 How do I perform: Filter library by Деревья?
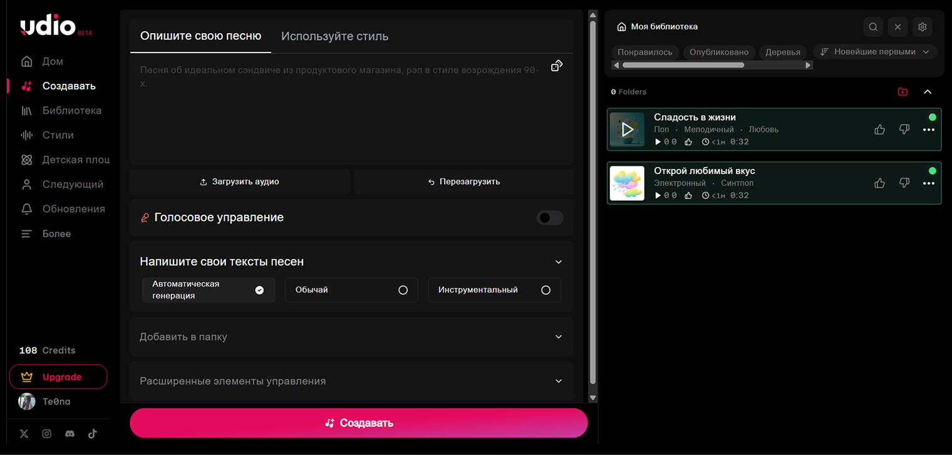point(783,52)
